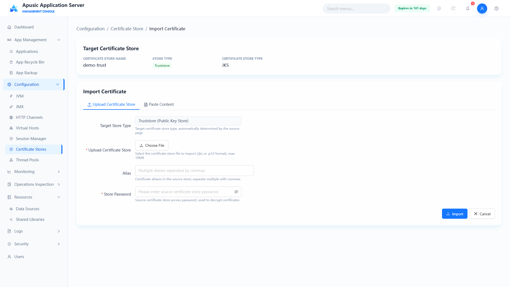Open App Recycle Bin item
Image resolution: width=510 pixels, height=287 pixels.
[x=34, y=62]
